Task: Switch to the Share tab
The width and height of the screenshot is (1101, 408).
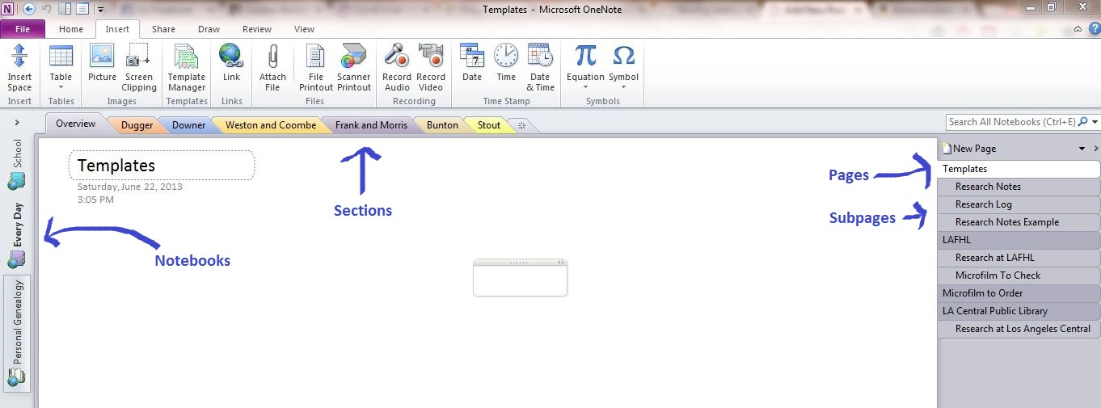Action: pos(163,29)
